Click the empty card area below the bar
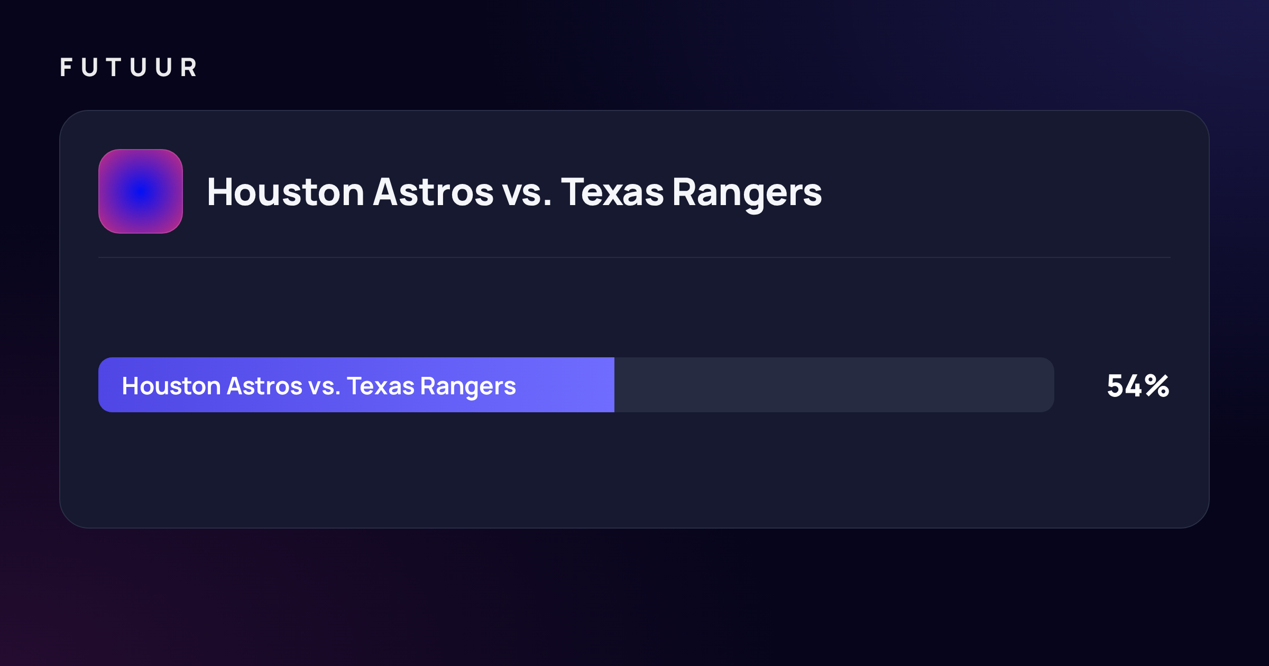This screenshot has height=666, width=1269. [635, 469]
